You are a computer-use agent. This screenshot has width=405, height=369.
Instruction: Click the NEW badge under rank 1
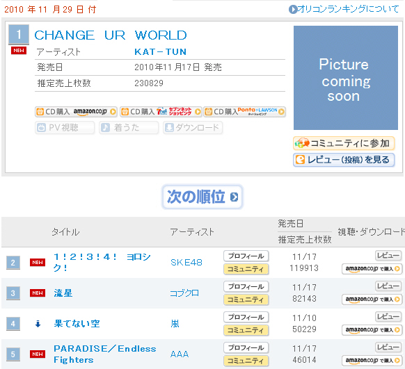point(19,50)
